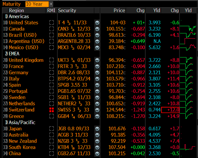Toggle RMI checkbox for Greece
The image size is (198, 158).
tap(51, 116)
